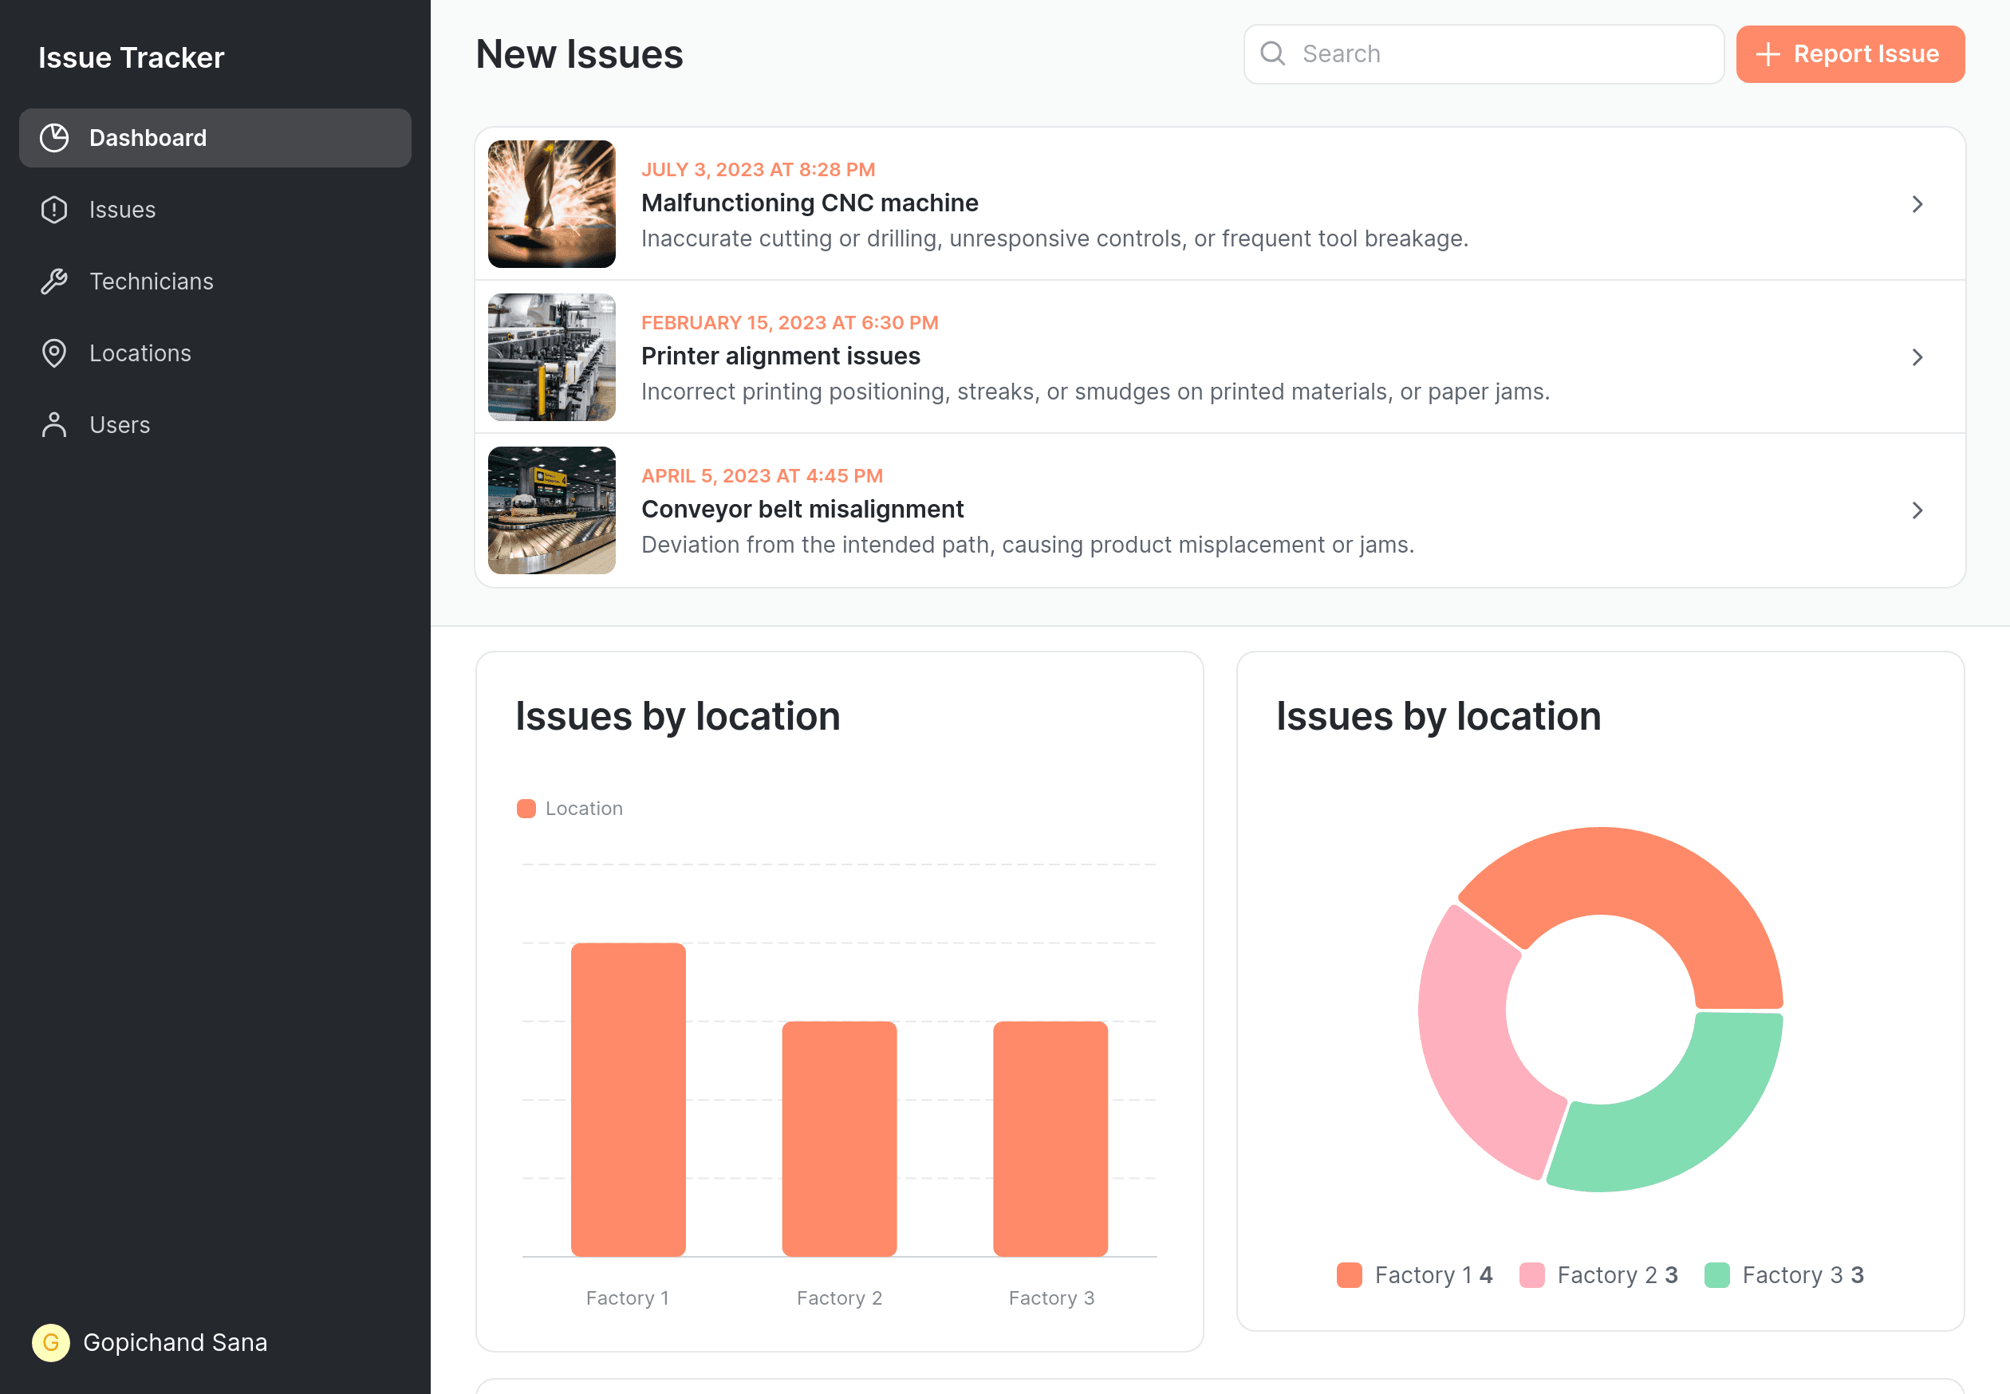The image size is (2010, 1394).
Task: Click the Issues alert shield icon
Action: 54,210
